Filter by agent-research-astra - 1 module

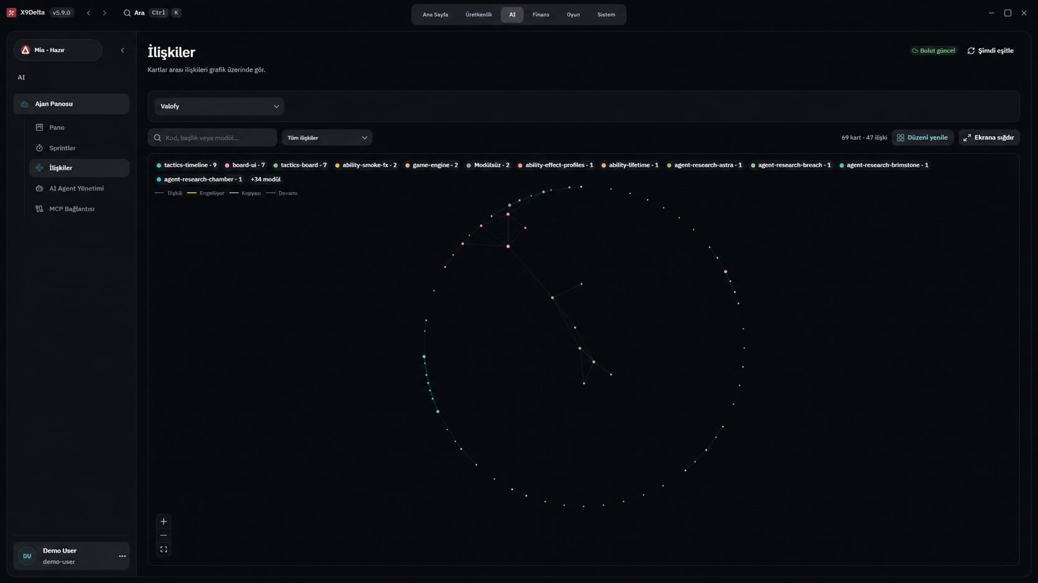704,165
